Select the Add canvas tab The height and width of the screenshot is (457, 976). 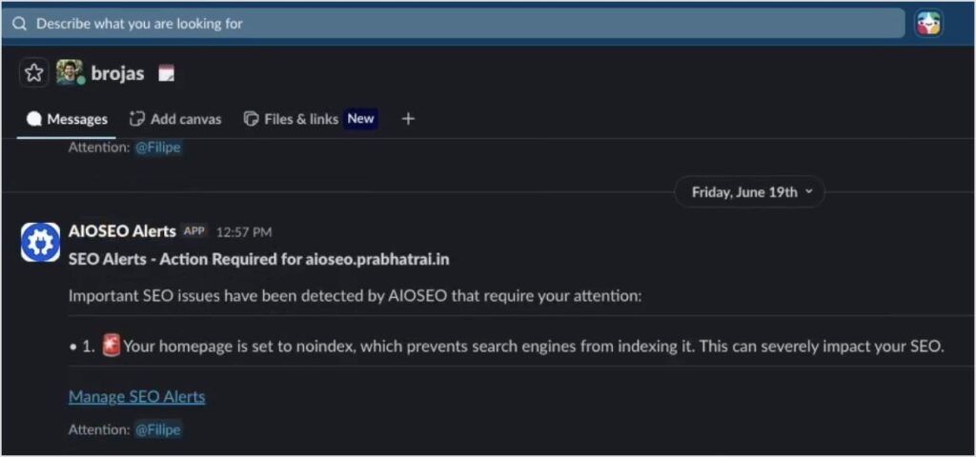(175, 119)
